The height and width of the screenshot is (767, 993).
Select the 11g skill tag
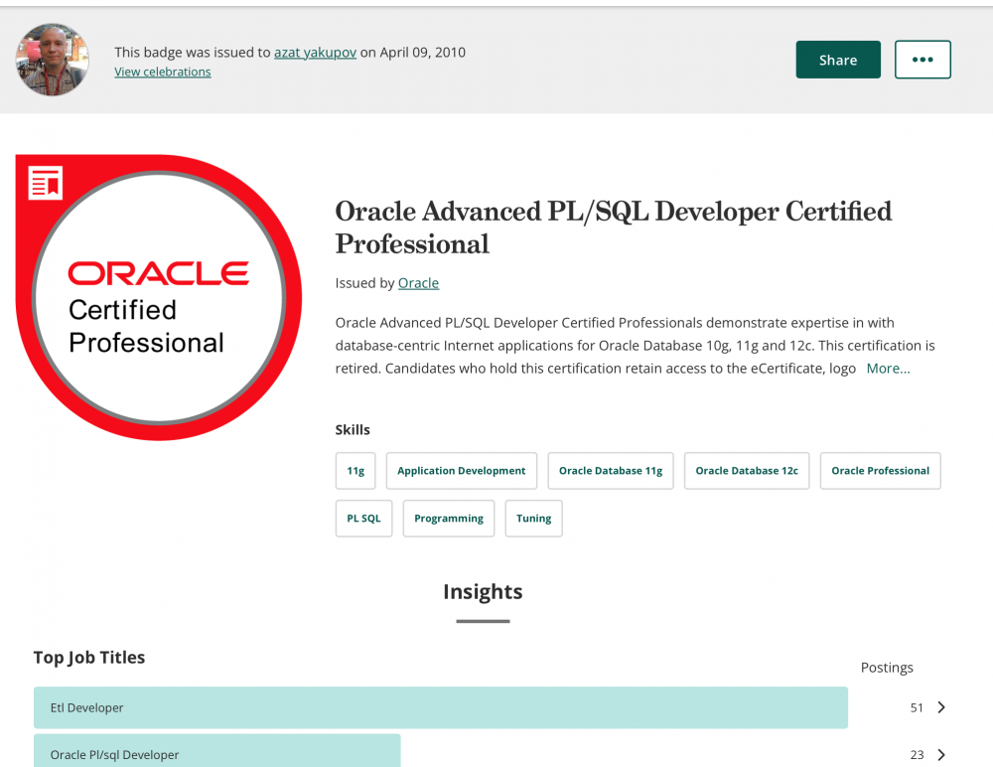click(x=355, y=471)
